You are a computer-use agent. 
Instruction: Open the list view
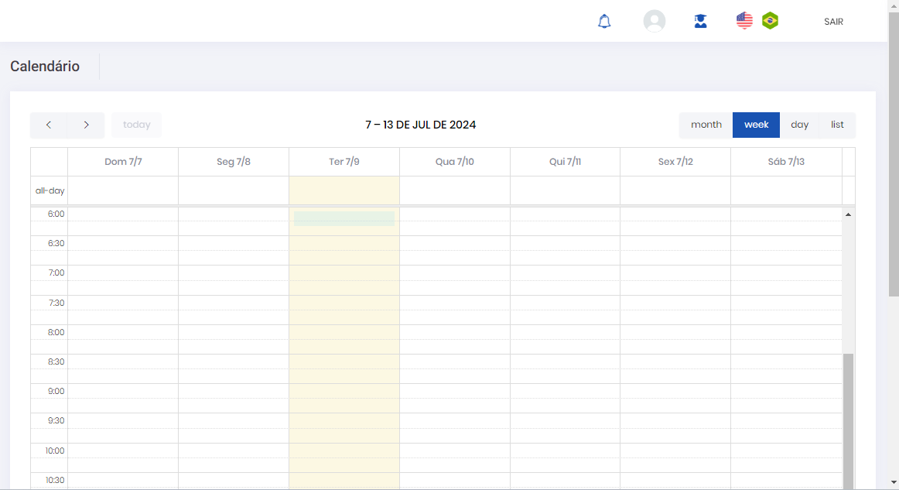coord(837,125)
